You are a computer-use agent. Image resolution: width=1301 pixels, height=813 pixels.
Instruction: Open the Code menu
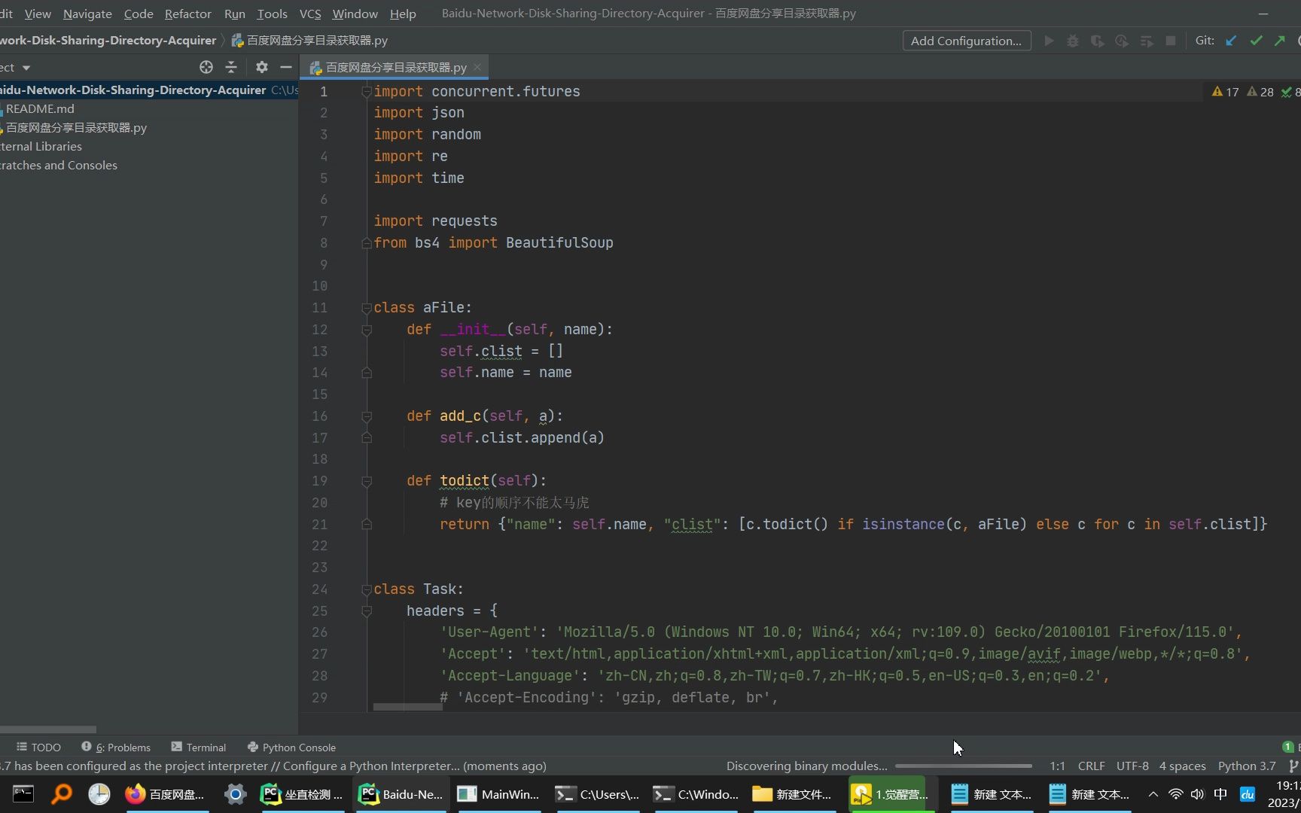coord(139,14)
